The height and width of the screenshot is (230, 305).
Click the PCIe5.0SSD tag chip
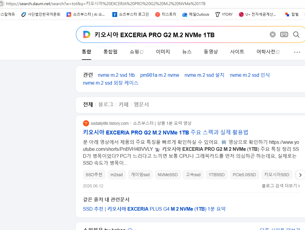(244, 175)
